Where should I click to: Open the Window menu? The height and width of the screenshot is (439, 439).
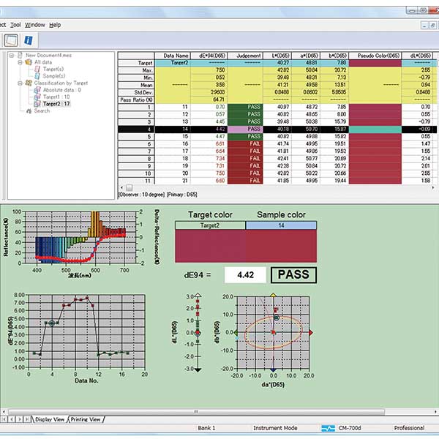[x=35, y=25]
